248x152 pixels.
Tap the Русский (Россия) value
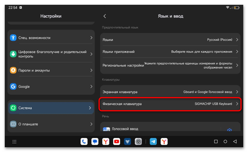(220, 40)
